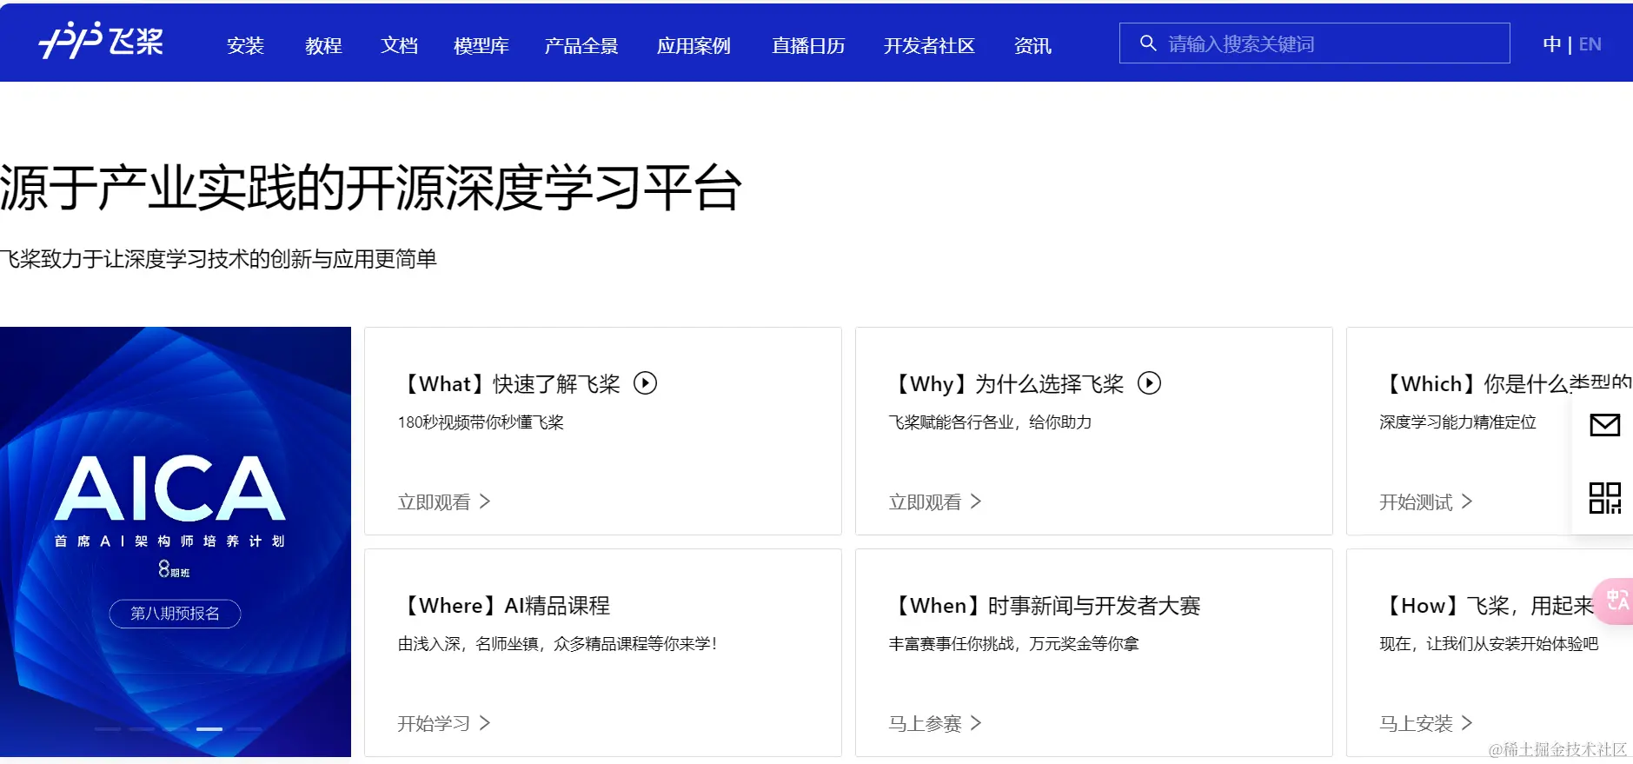Click the AICA banner image
Image resolution: width=1633 pixels, height=764 pixels.
[x=175, y=541]
